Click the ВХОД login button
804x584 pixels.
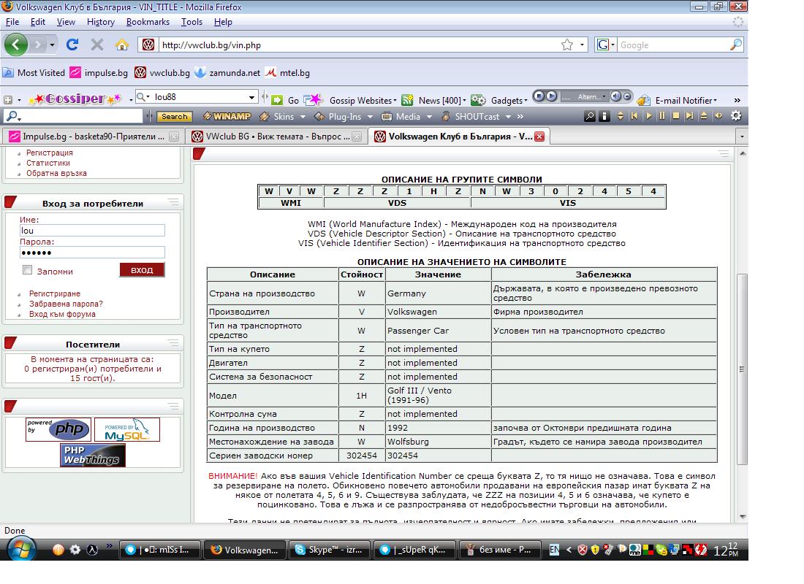point(142,270)
